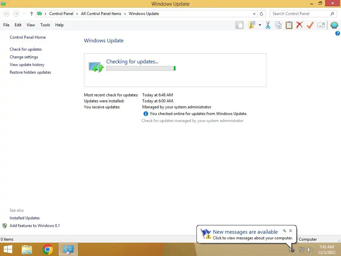
Task: Click the Checking for updates progress bar
Action: 141,68
